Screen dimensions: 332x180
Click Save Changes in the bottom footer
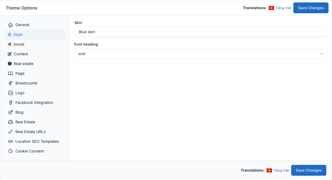pyautogui.click(x=309, y=170)
